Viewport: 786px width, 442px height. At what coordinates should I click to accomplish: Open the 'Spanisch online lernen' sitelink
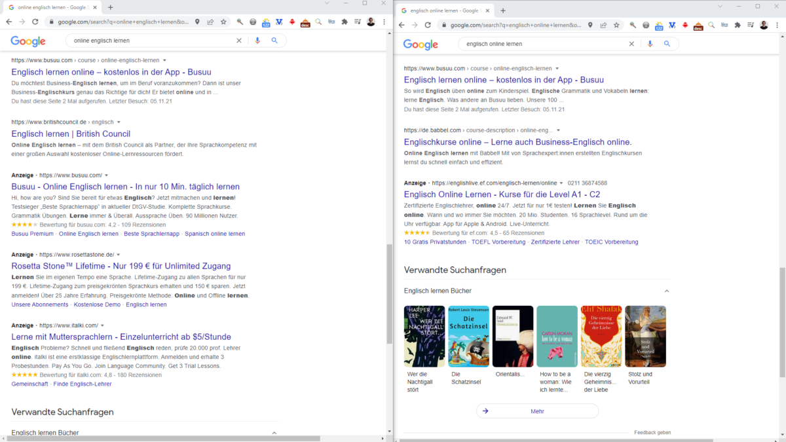215,234
